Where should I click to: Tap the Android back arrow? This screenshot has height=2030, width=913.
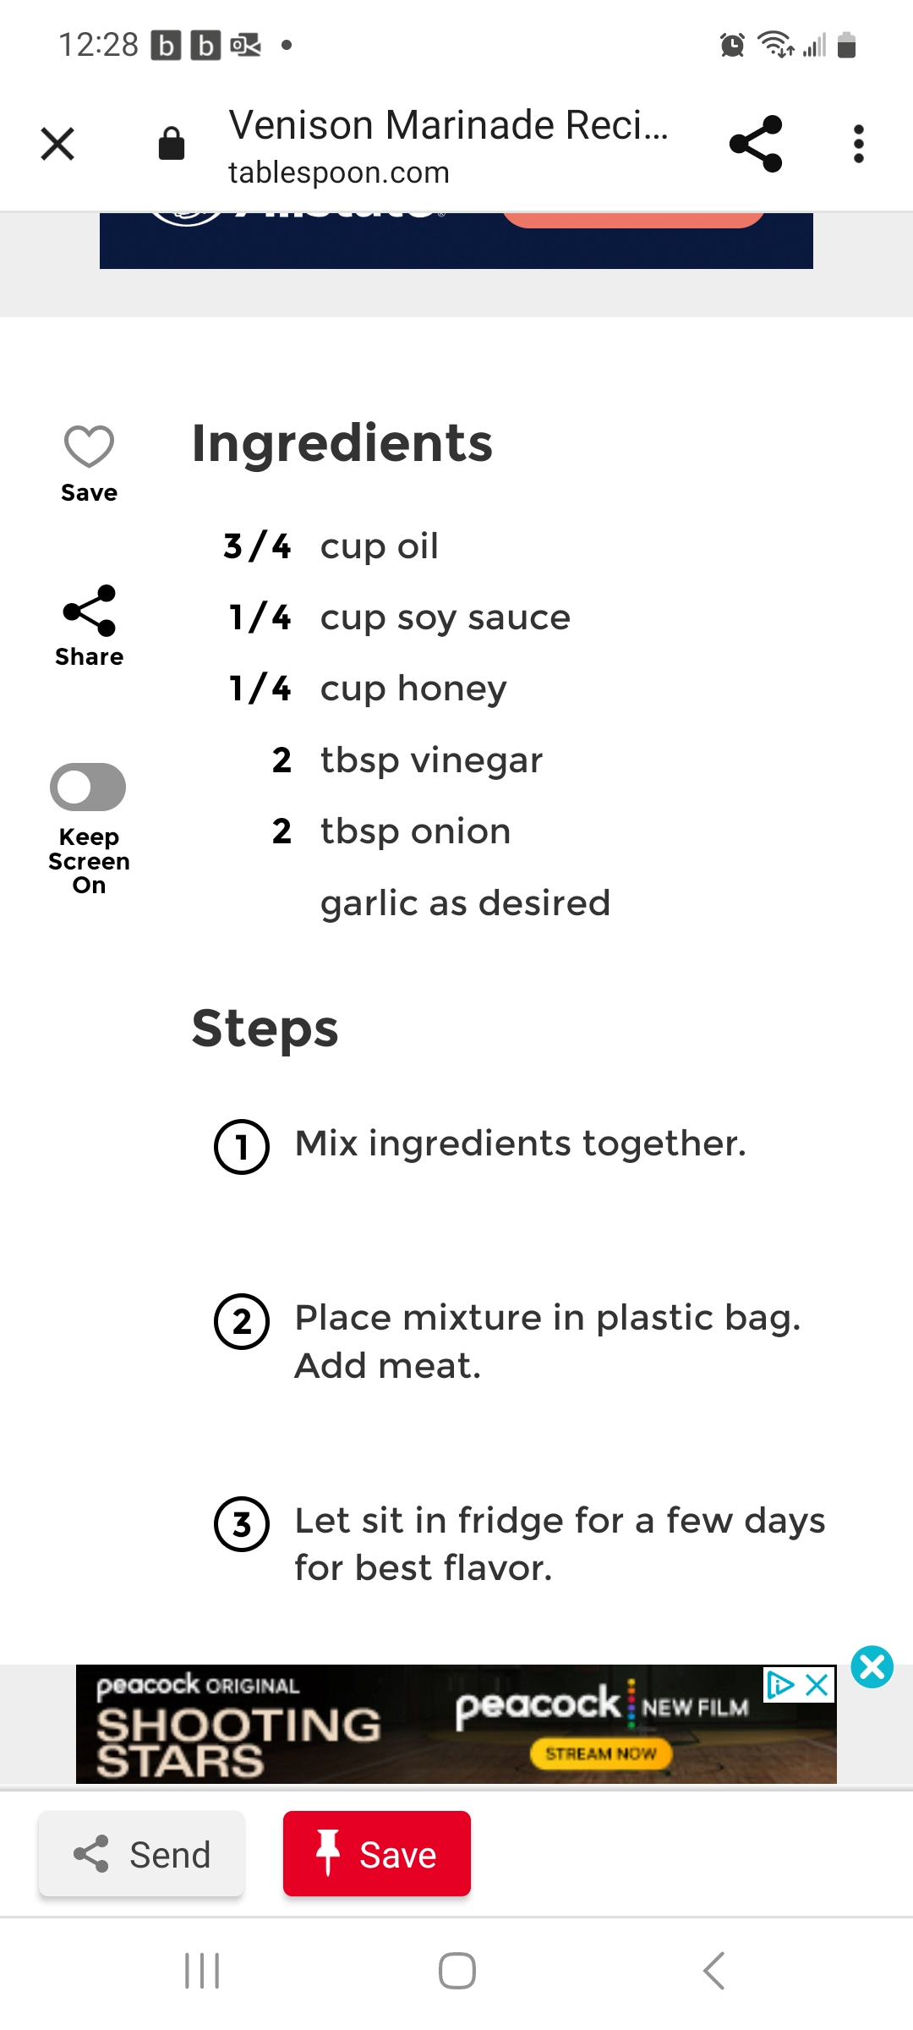click(714, 1971)
